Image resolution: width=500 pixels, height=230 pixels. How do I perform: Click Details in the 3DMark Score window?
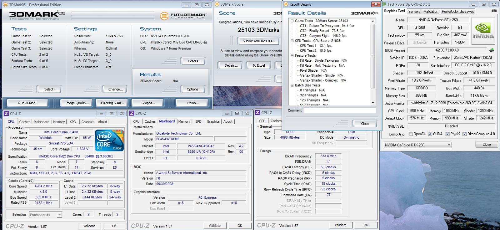231,65
